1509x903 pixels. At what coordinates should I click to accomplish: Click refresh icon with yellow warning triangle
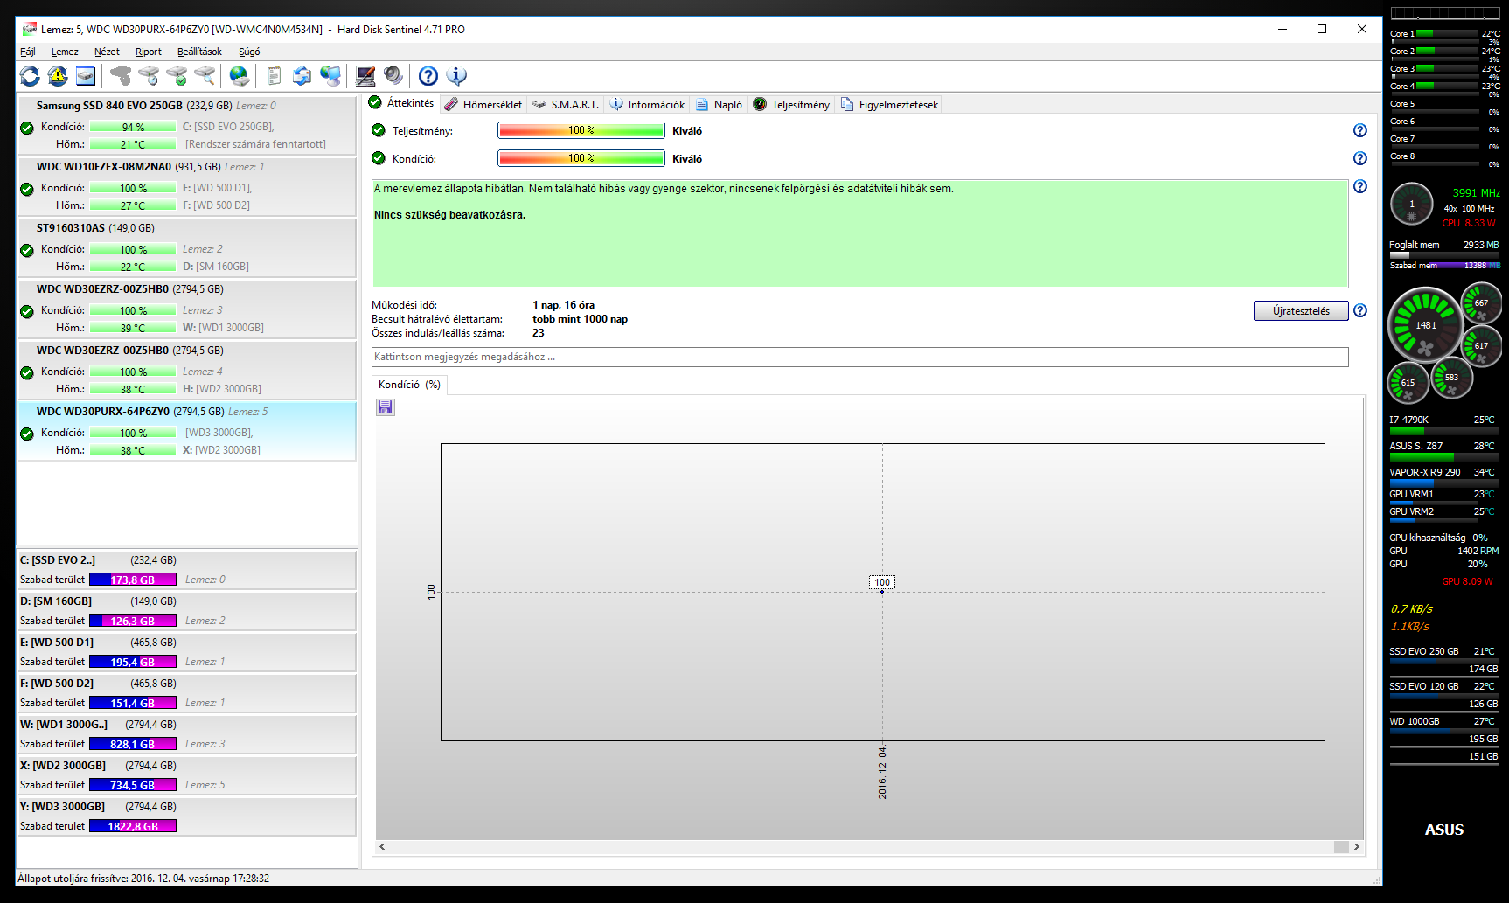[x=58, y=76]
